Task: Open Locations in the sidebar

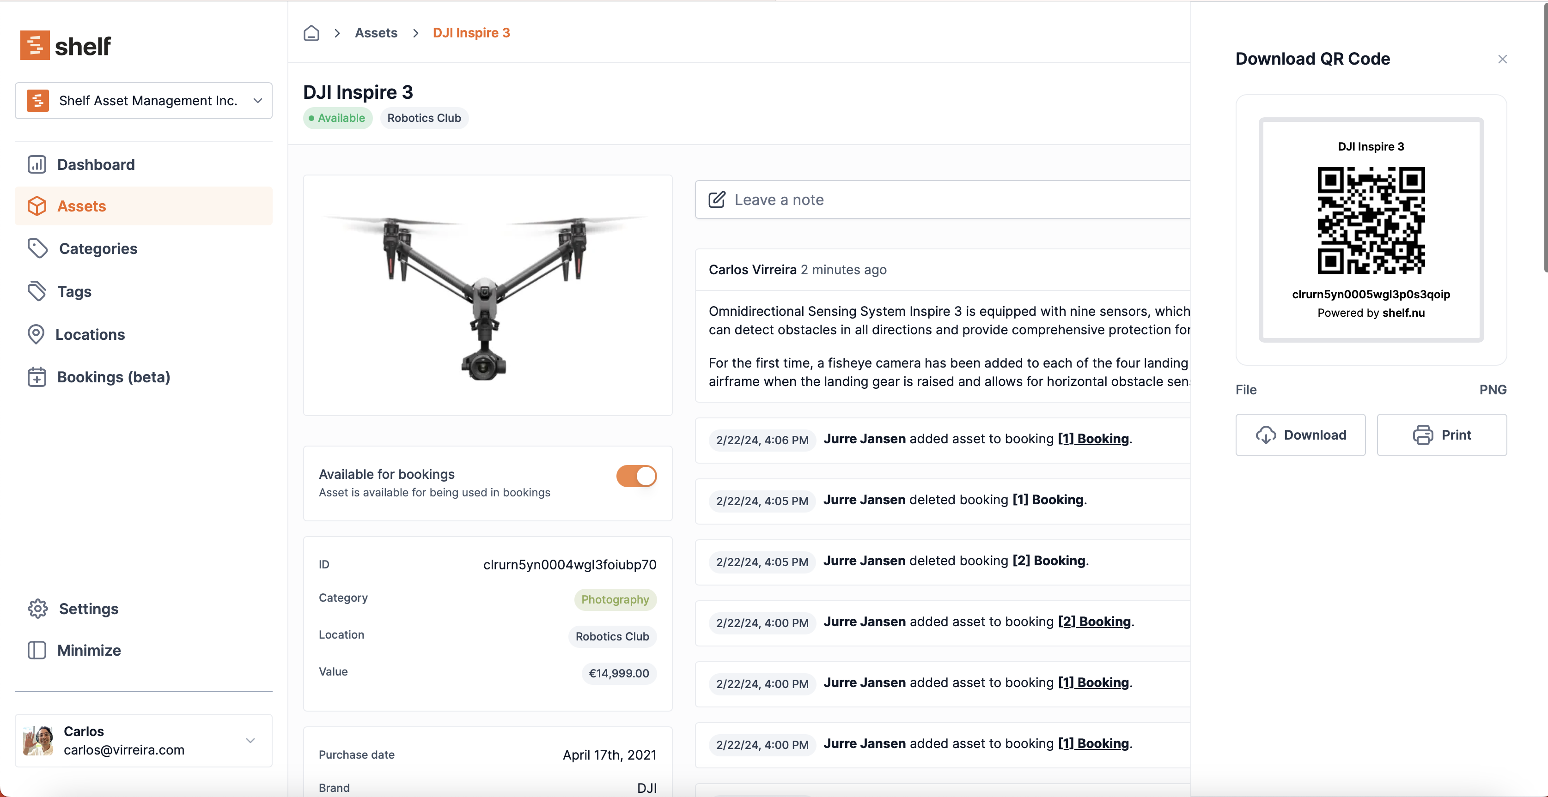Action: [90, 334]
